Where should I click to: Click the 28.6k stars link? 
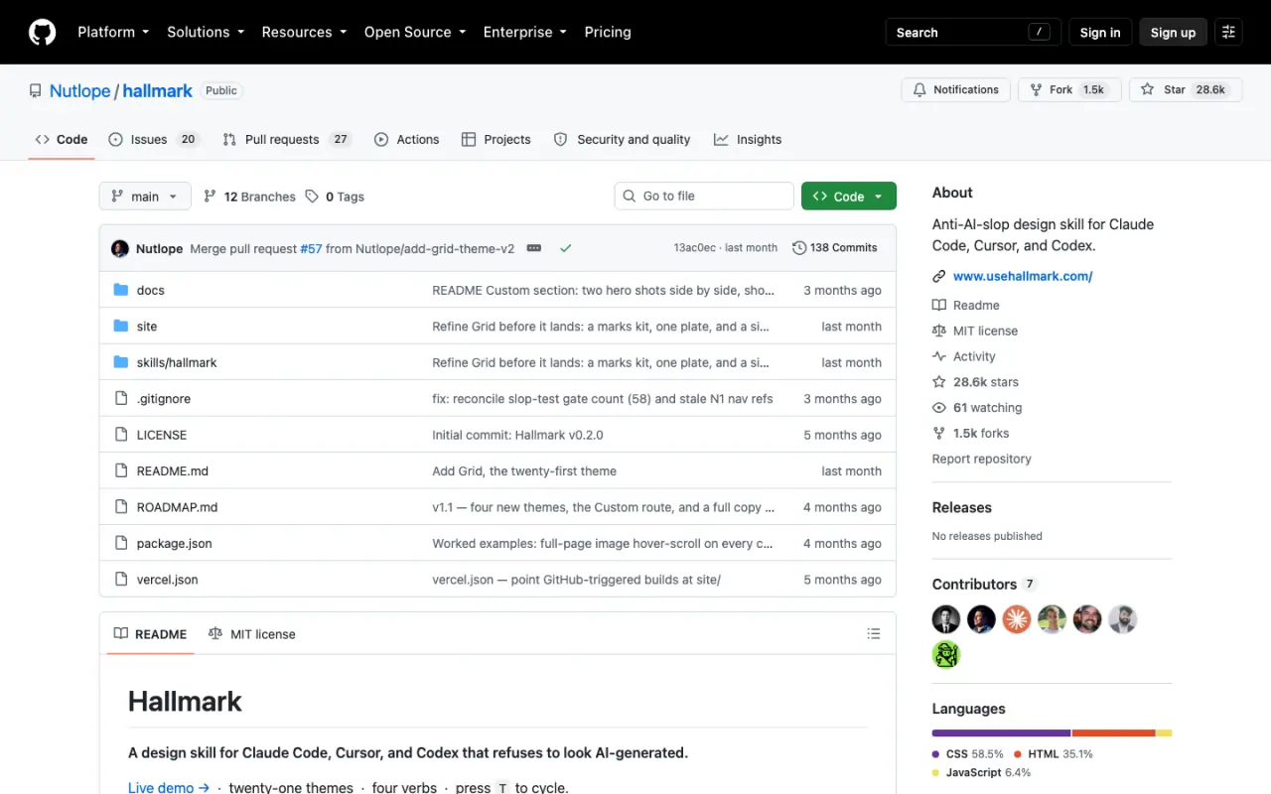click(x=975, y=382)
